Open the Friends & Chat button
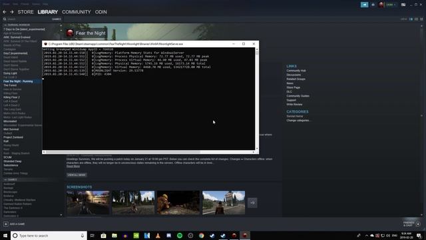The image size is (426, 240). click(412, 224)
